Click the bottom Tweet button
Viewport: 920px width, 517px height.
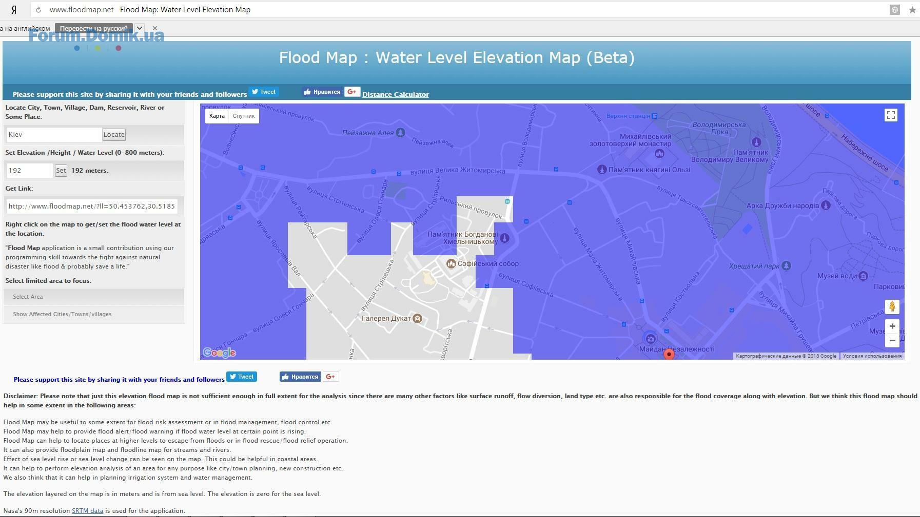[242, 377]
